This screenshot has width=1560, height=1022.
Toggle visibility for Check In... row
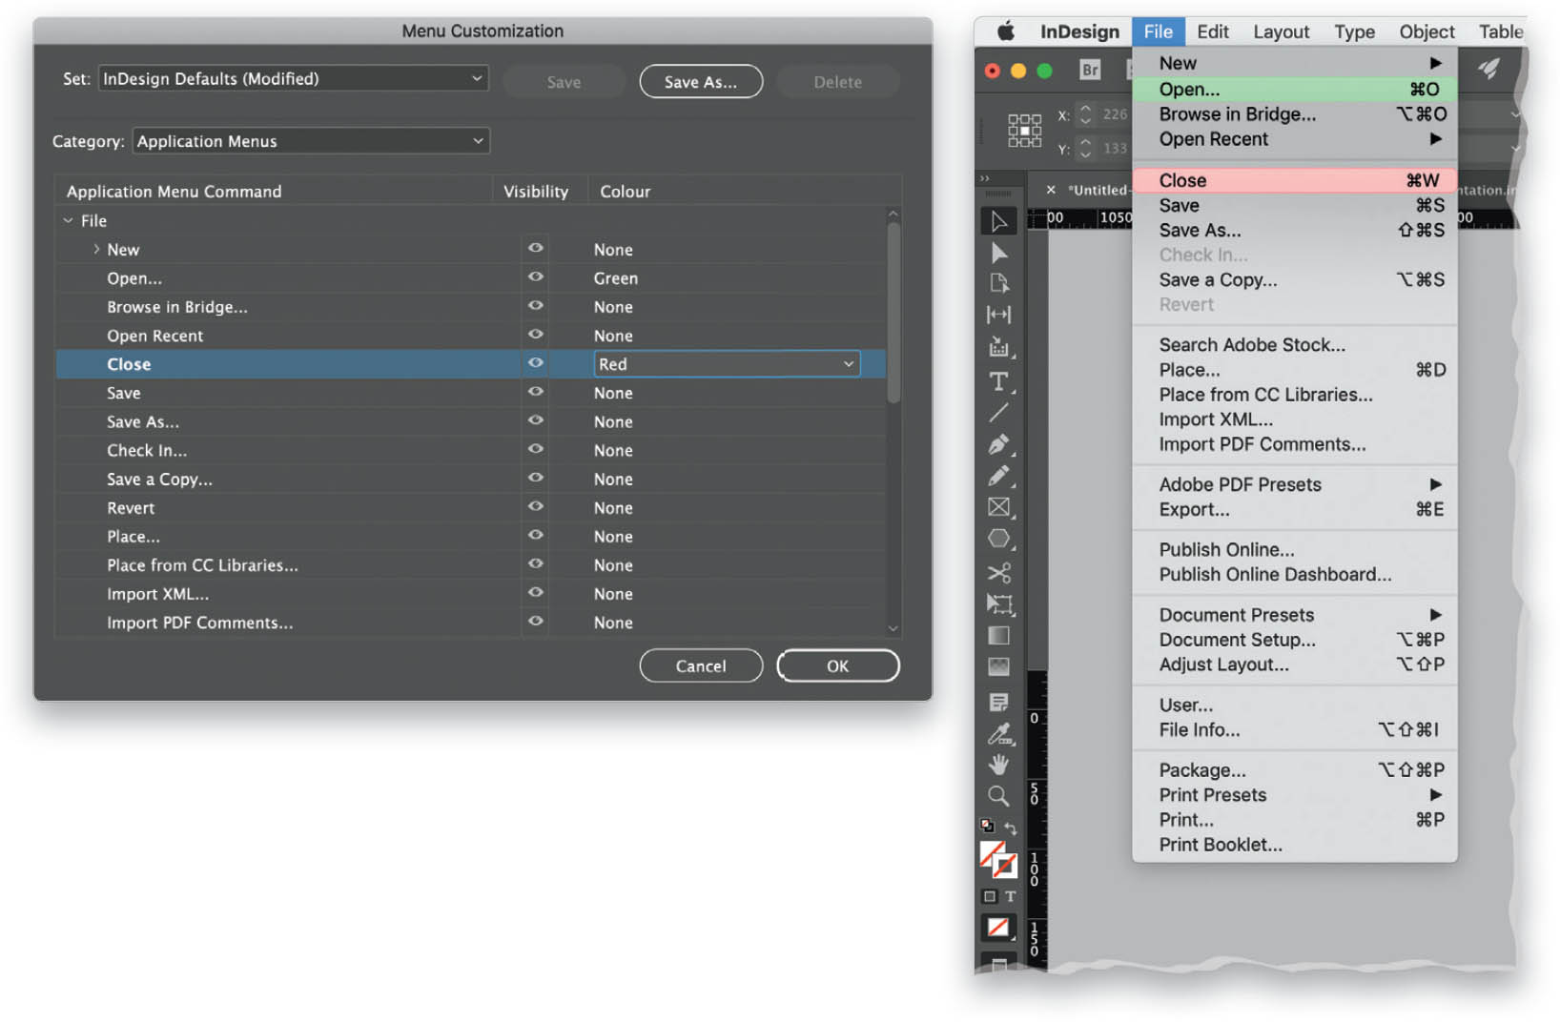point(536,448)
